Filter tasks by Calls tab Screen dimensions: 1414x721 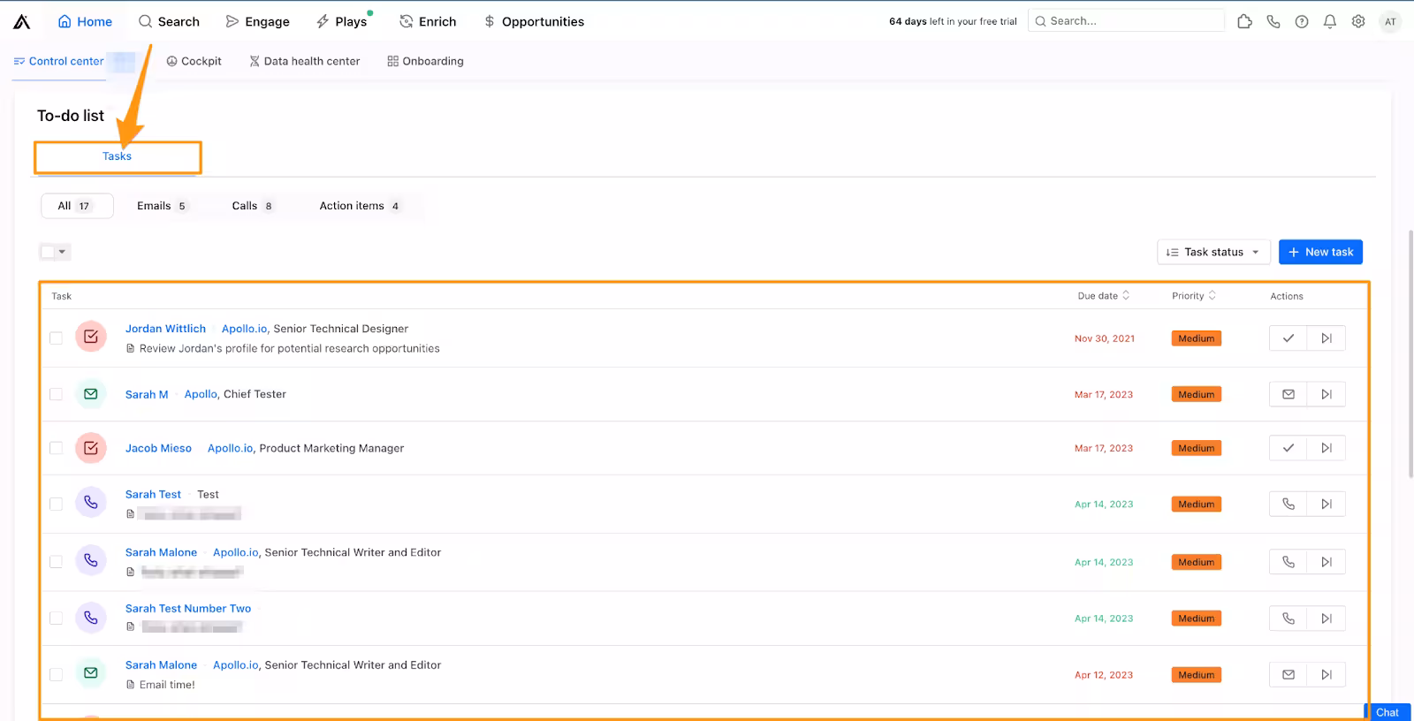pos(252,206)
